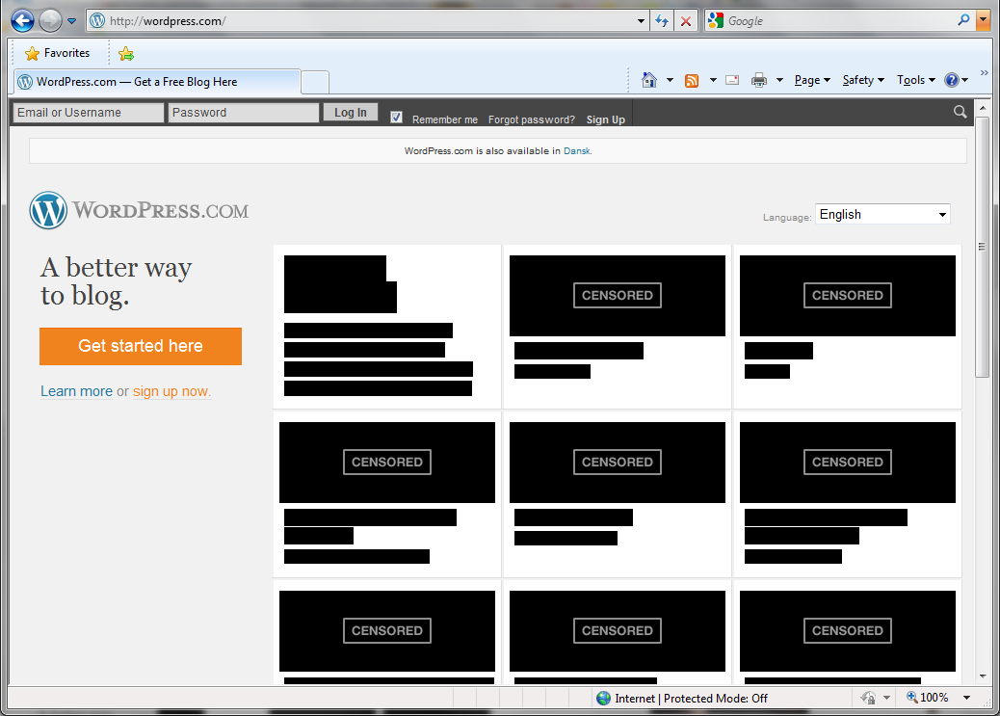Click the Add to Favorites Bar icon
Image resolution: width=1000 pixels, height=716 pixels.
point(126,54)
